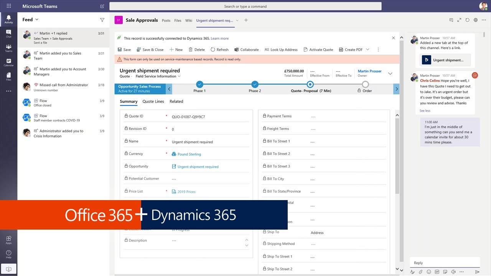This screenshot has width=491, height=276.
Task: Expand the tab to full screen
Action: click(459, 20)
